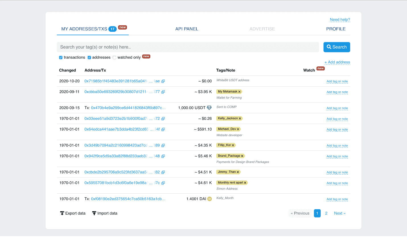Import data into the list
This screenshot has width=407, height=243.
[x=104, y=213]
